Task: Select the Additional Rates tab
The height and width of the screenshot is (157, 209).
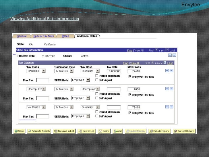Action: [x=87, y=36]
